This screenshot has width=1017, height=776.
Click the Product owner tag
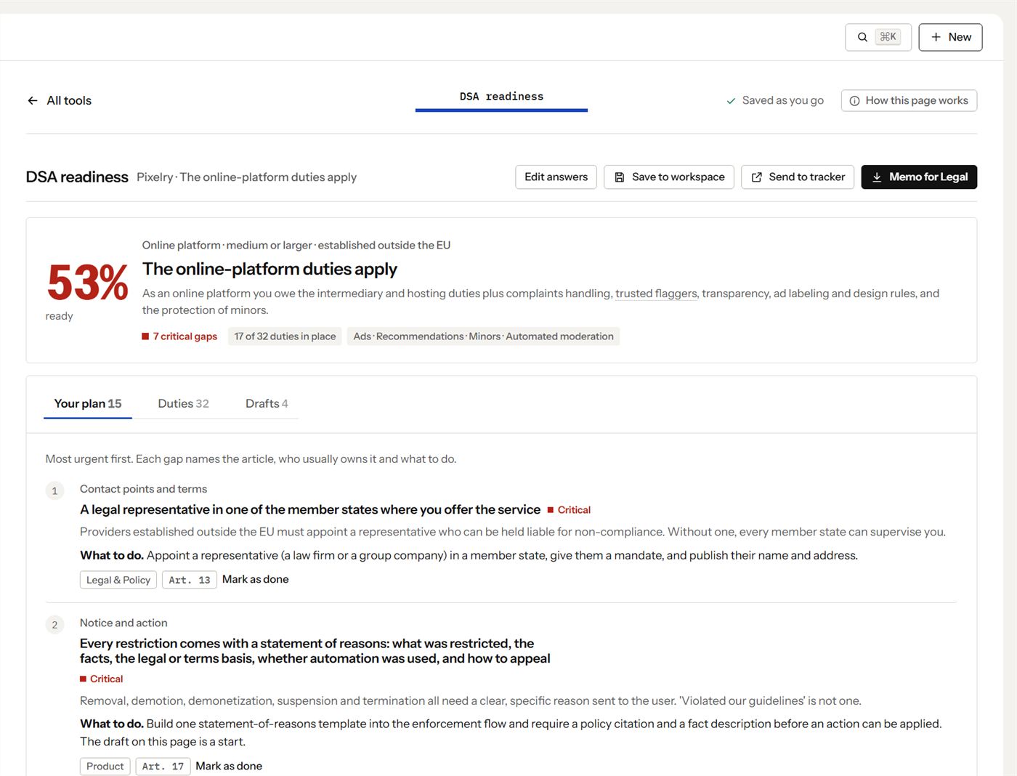[x=105, y=767]
